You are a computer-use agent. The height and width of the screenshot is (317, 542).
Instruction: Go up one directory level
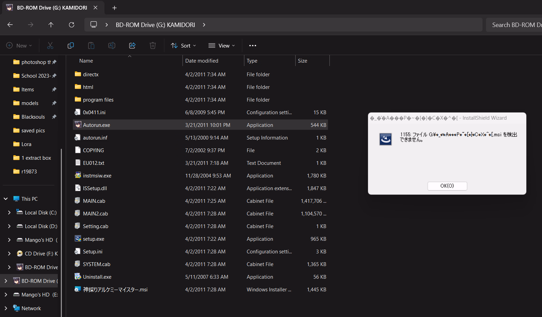[x=51, y=25]
